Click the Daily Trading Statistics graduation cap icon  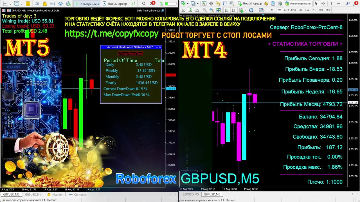[x=163, y=10]
